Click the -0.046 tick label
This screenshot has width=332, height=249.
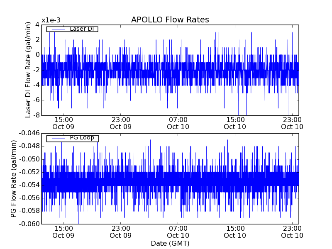click(29, 133)
